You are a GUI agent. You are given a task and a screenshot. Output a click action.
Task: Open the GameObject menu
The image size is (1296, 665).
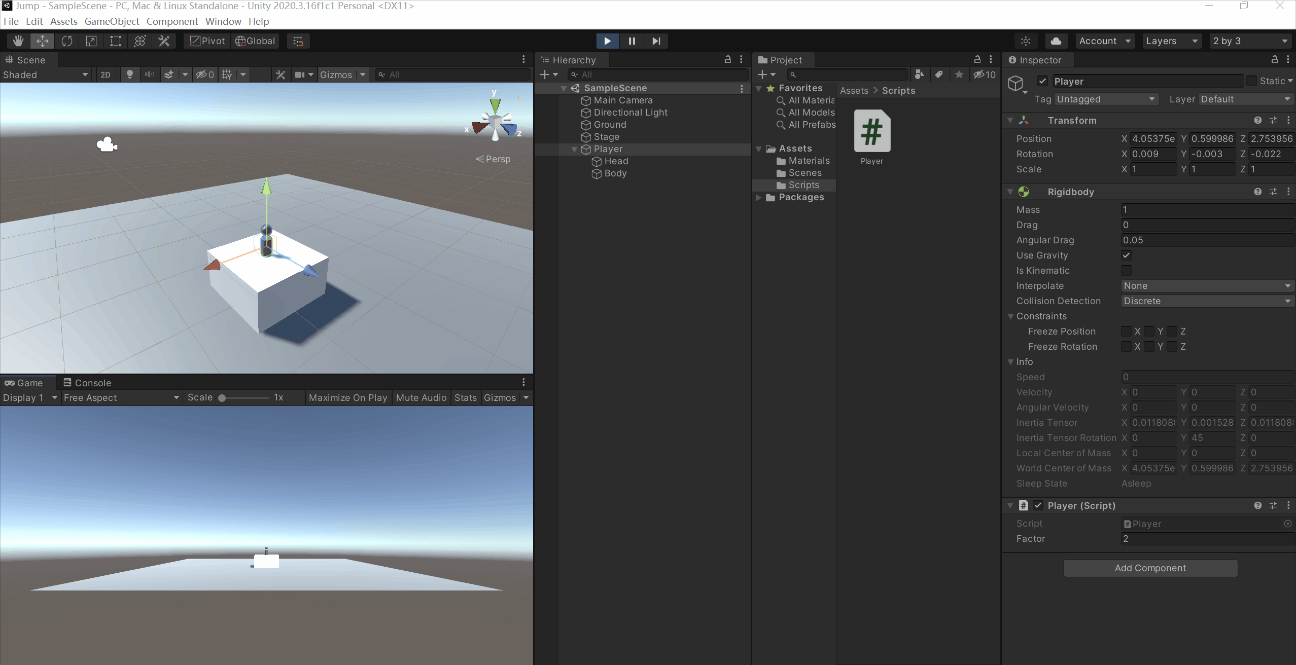112,21
